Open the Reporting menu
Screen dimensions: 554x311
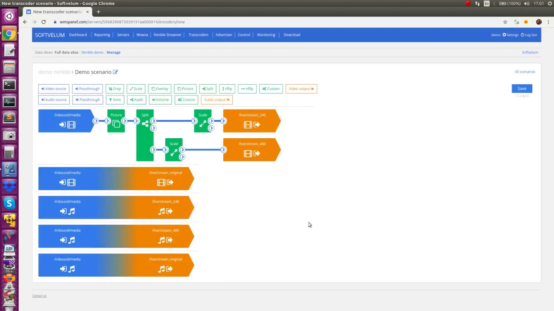[102, 35]
